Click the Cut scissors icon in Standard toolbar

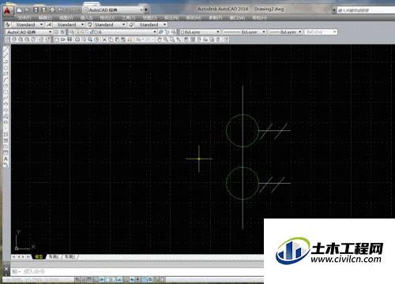pos(104,39)
